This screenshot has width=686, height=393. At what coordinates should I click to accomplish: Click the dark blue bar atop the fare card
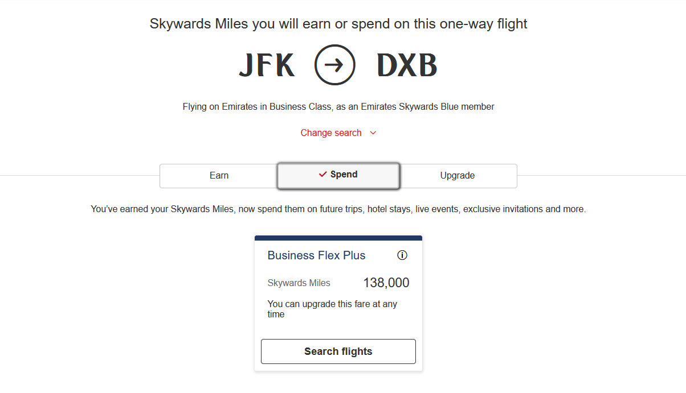click(x=338, y=238)
